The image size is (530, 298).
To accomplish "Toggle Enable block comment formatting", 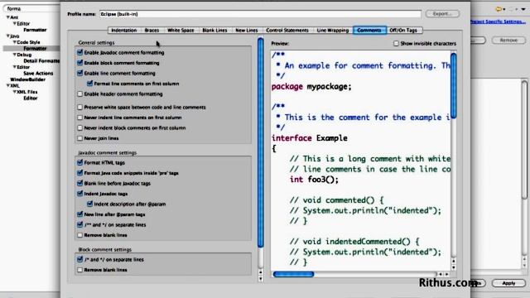I will [x=80, y=63].
